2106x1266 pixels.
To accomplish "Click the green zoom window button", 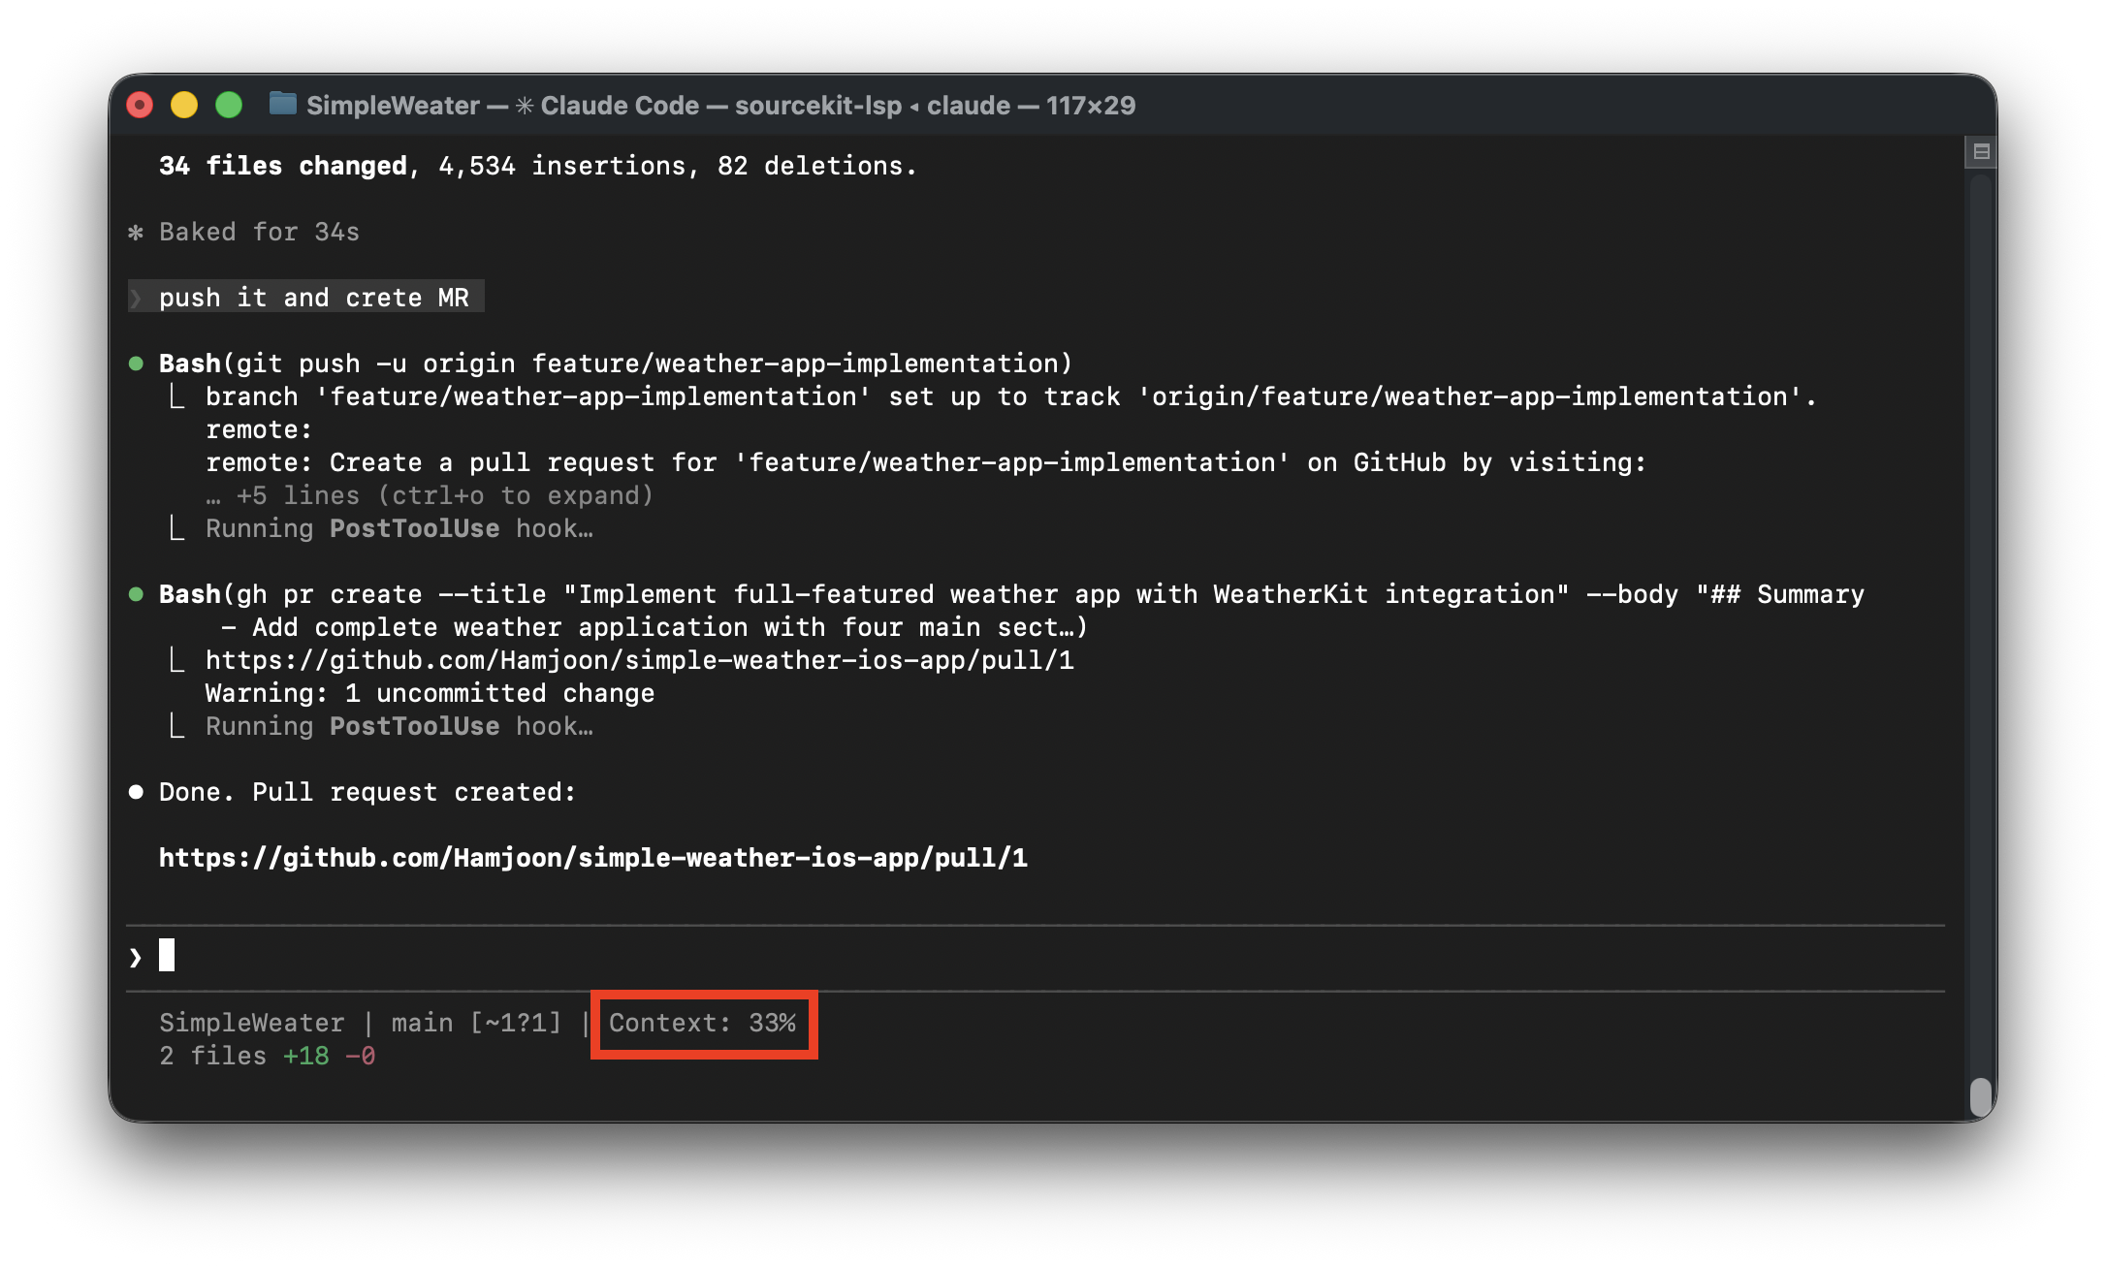I will pos(229,105).
